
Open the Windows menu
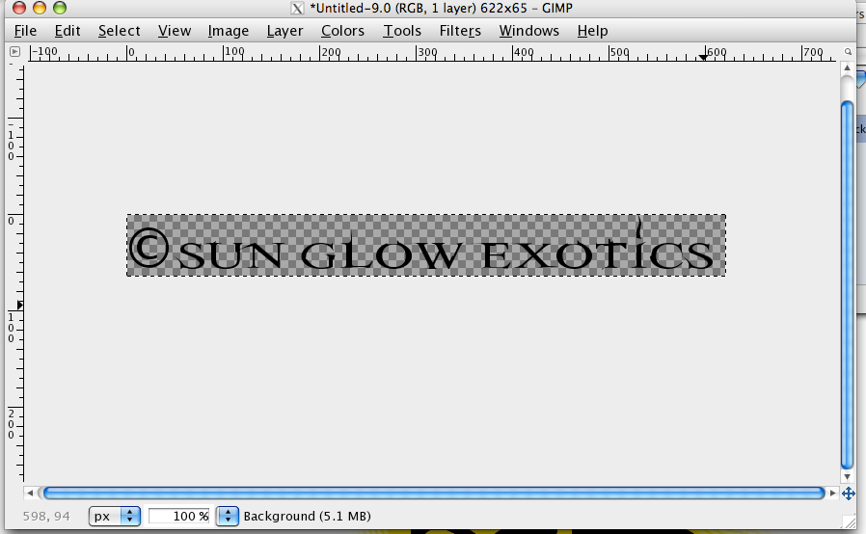coord(529,31)
